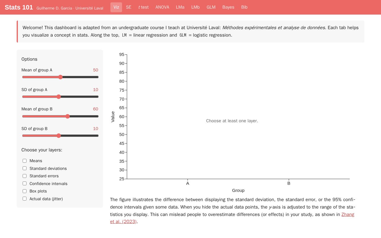Tick the Standard deviations checkbox
381x238 pixels.
[24, 168]
